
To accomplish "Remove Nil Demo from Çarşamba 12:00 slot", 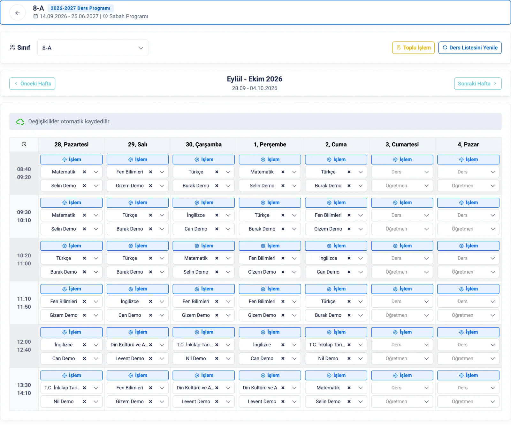I will tap(217, 358).
